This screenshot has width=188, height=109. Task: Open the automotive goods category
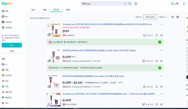tap(7, 98)
